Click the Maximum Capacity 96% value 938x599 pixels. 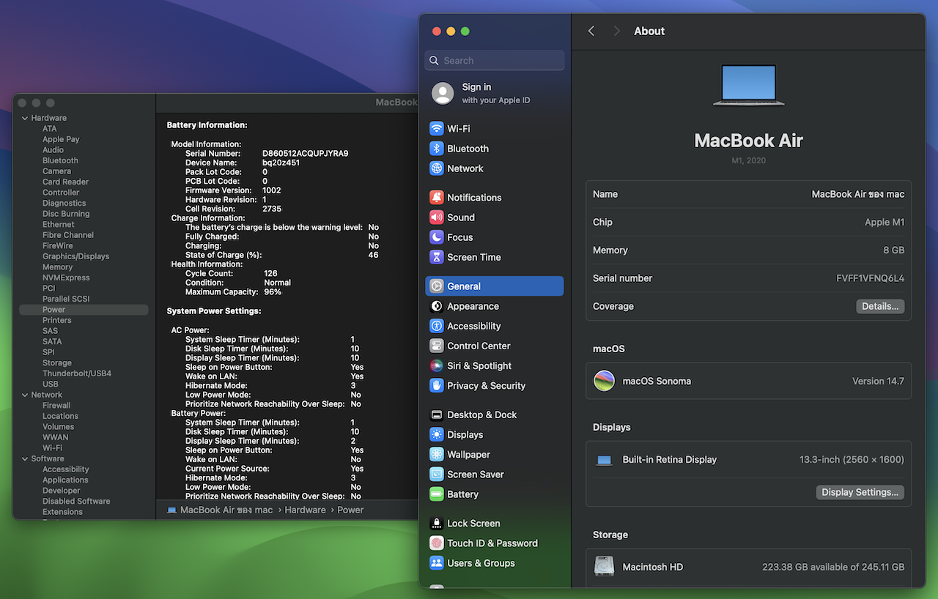click(x=273, y=291)
